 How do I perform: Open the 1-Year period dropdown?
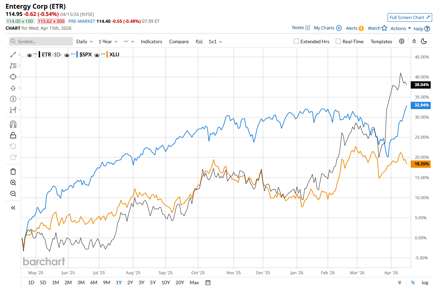click(x=108, y=41)
